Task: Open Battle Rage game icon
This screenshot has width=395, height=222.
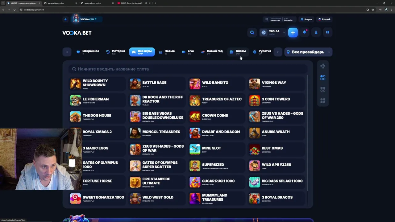Action: (x=135, y=84)
